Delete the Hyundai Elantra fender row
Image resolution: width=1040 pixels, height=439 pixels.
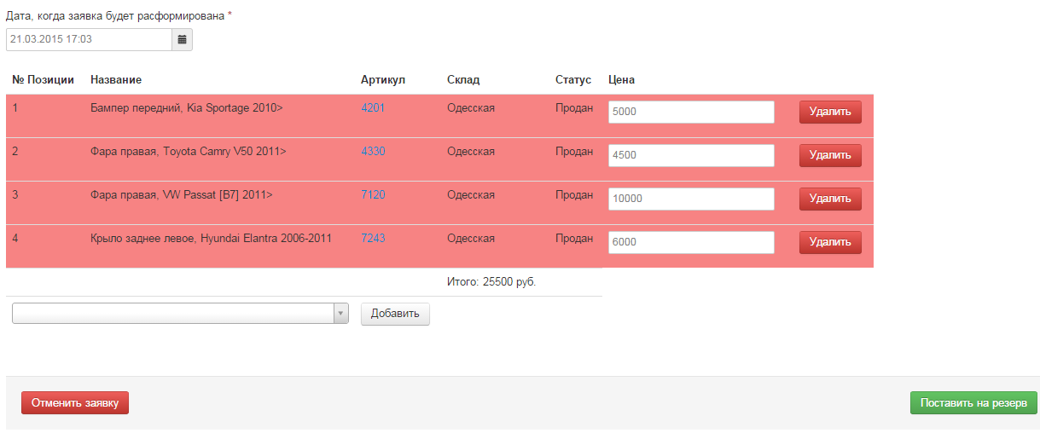[830, 242]
